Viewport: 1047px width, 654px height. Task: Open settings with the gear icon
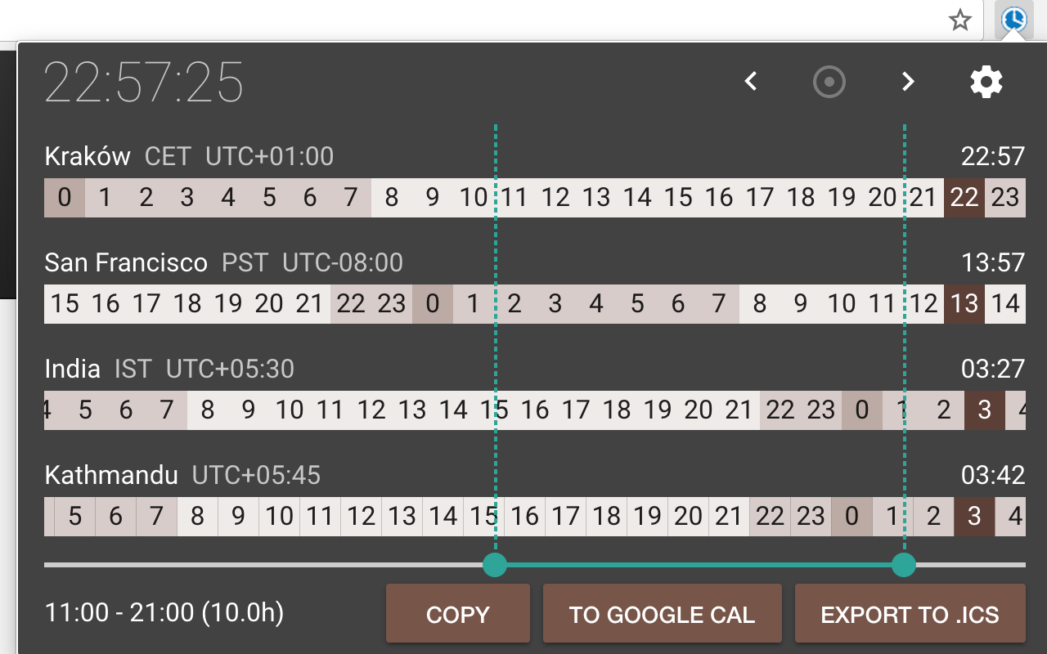[x=986, y=82]
